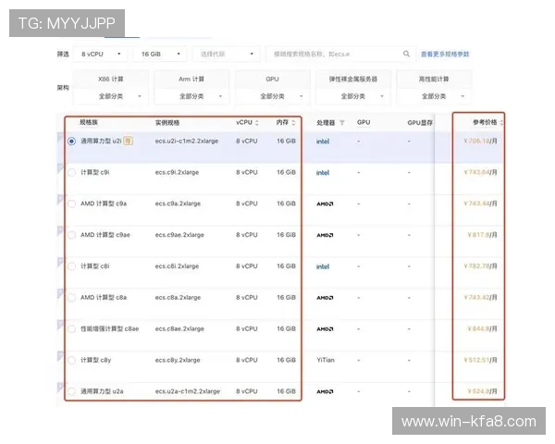Click the ¥817.8/月 price
This screenshot has height=444, width=555.
(483, 235)
